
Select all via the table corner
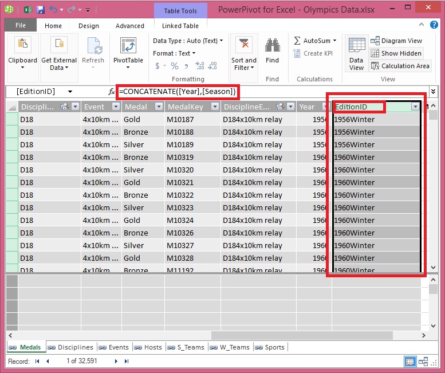[12, 107]
